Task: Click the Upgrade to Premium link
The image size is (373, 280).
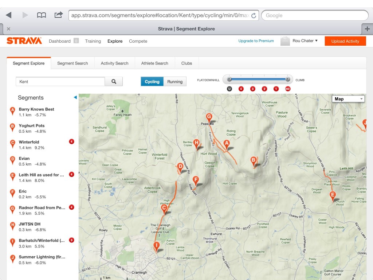Action: pos(256,41)
